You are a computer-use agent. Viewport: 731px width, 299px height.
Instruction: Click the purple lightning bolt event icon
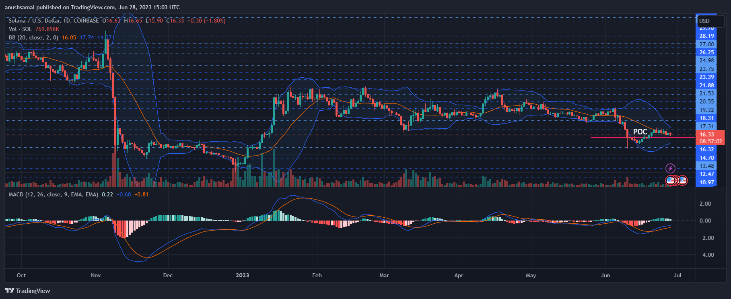(670, 168)
